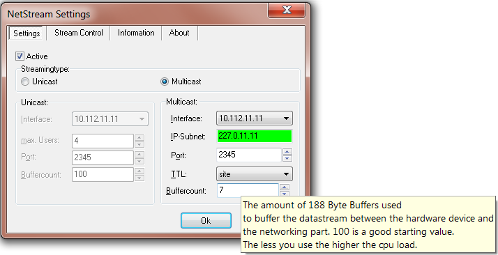Increase the Unicast Buffercount value
Screen dimensions: 498x255
[x=139, y=171]
